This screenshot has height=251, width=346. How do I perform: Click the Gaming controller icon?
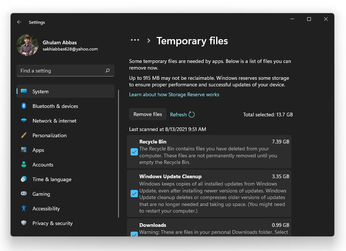point(24,194)
